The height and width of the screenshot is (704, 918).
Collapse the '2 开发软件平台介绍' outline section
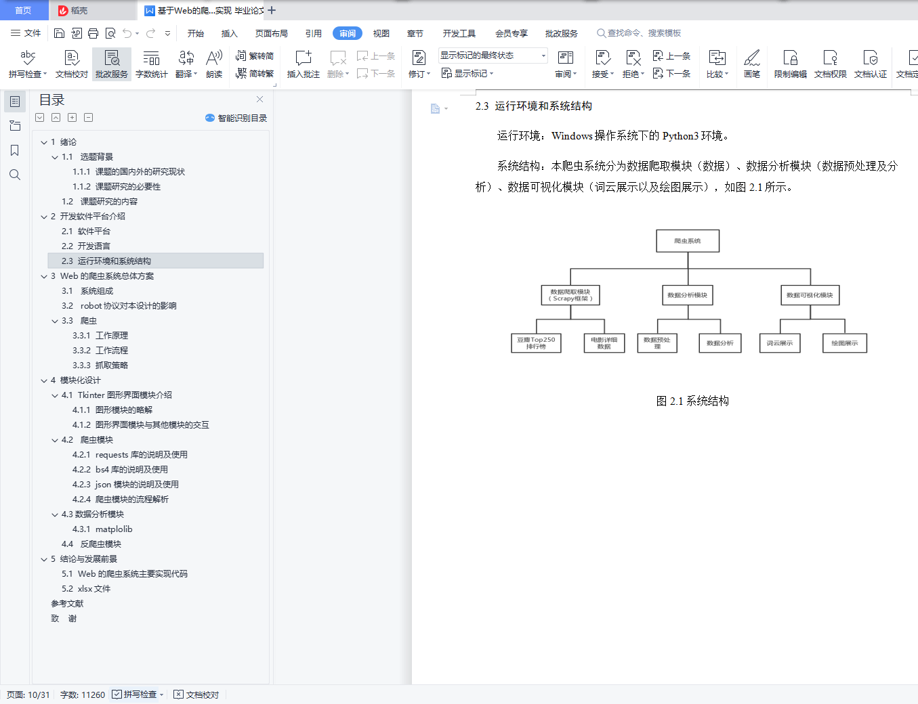[44, 217]
